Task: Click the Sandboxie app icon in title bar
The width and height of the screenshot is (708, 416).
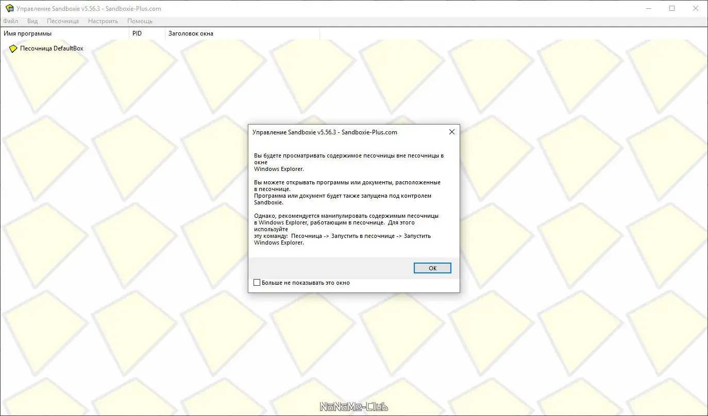Action: coord(9,8)
